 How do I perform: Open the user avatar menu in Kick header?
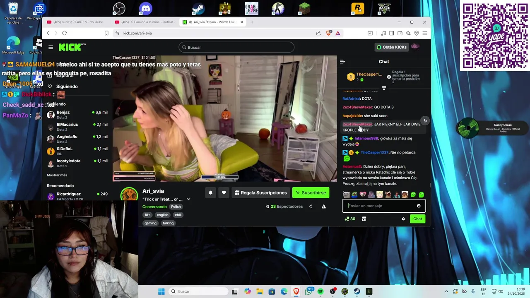(x=415, y=47)
